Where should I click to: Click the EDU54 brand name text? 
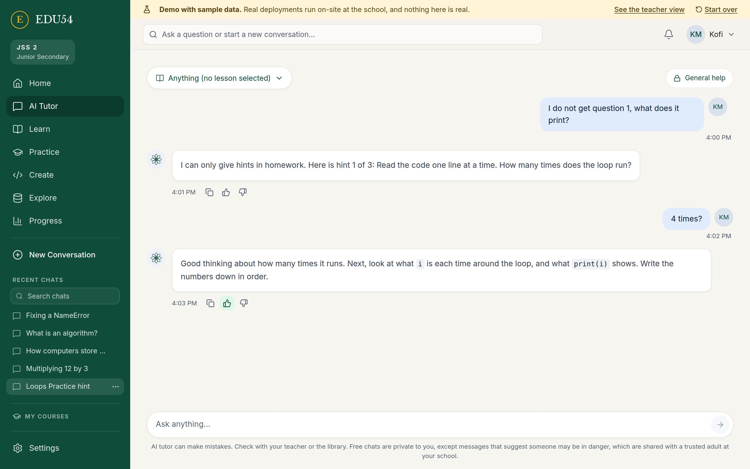[x=54, y=19]
